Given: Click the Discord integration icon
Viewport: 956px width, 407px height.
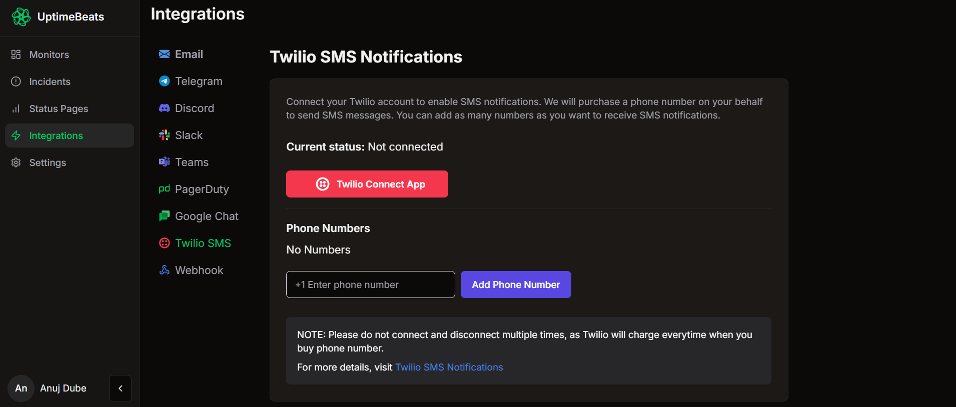Looking at the screenshot, I should coord(164,108).
